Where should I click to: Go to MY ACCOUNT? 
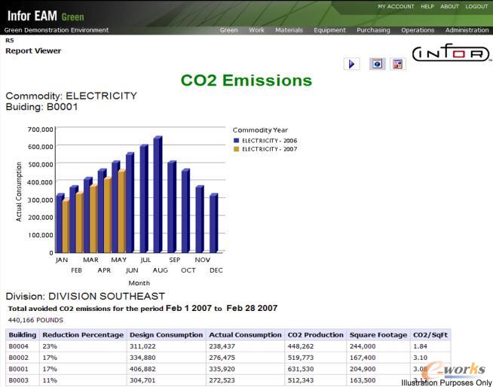396,7
